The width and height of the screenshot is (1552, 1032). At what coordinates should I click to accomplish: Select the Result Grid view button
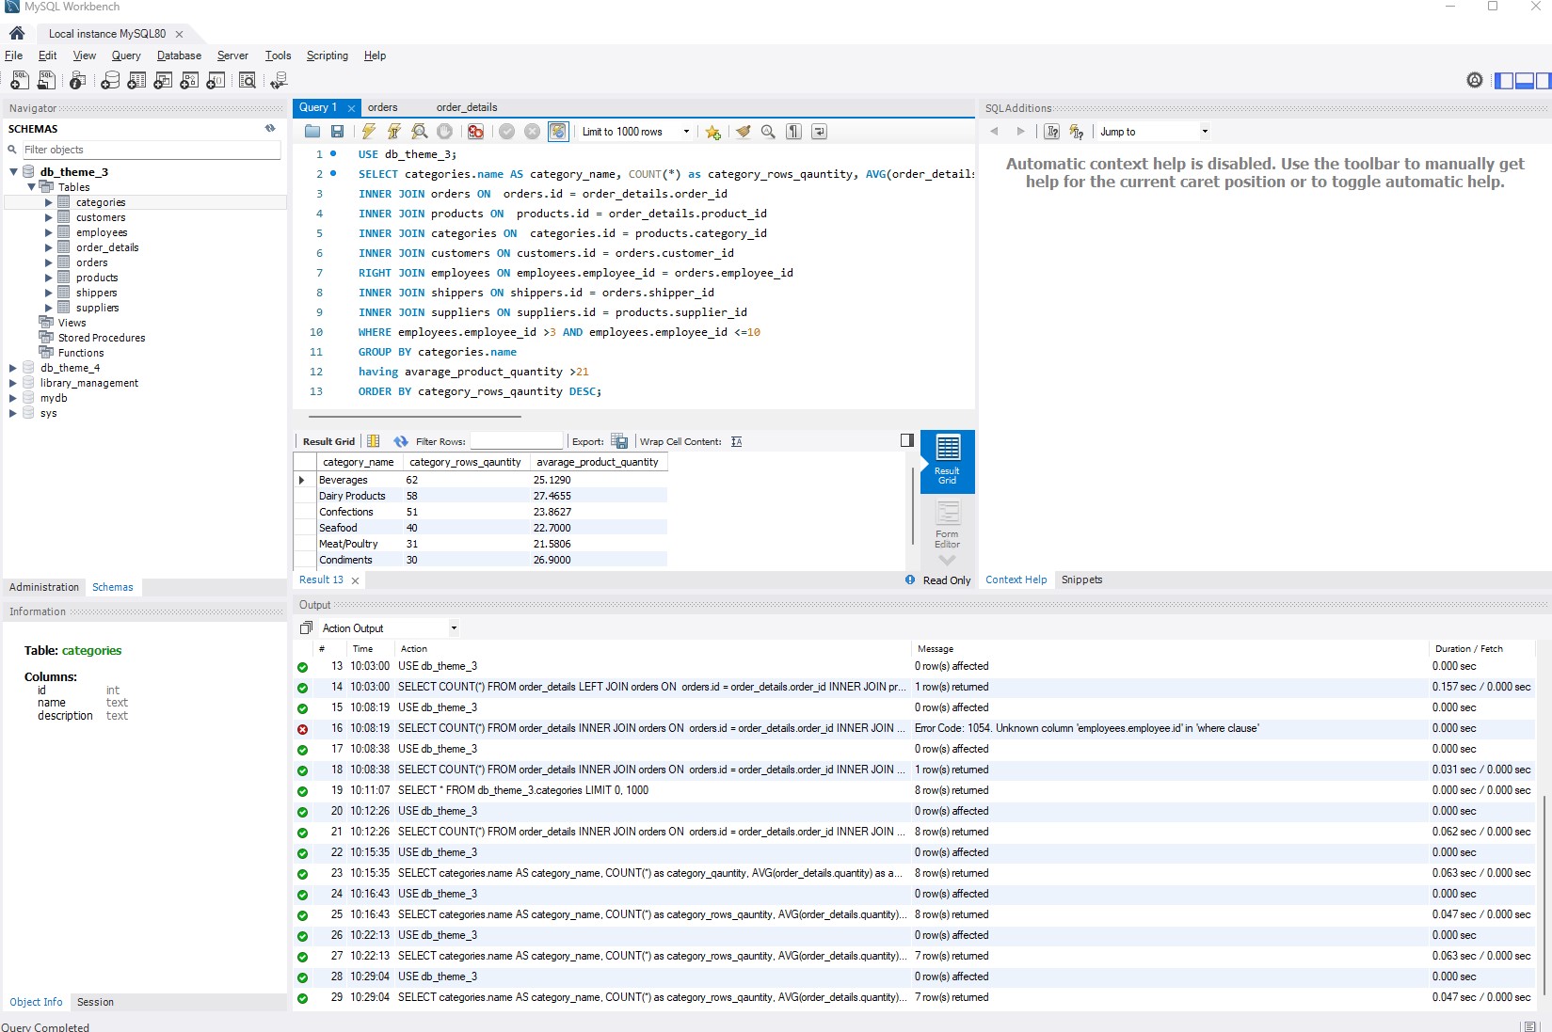click(947, 461)
